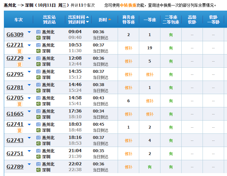Click the 高级软卧 column header
This screenshot has width=227, height=176.
point(192,20)
